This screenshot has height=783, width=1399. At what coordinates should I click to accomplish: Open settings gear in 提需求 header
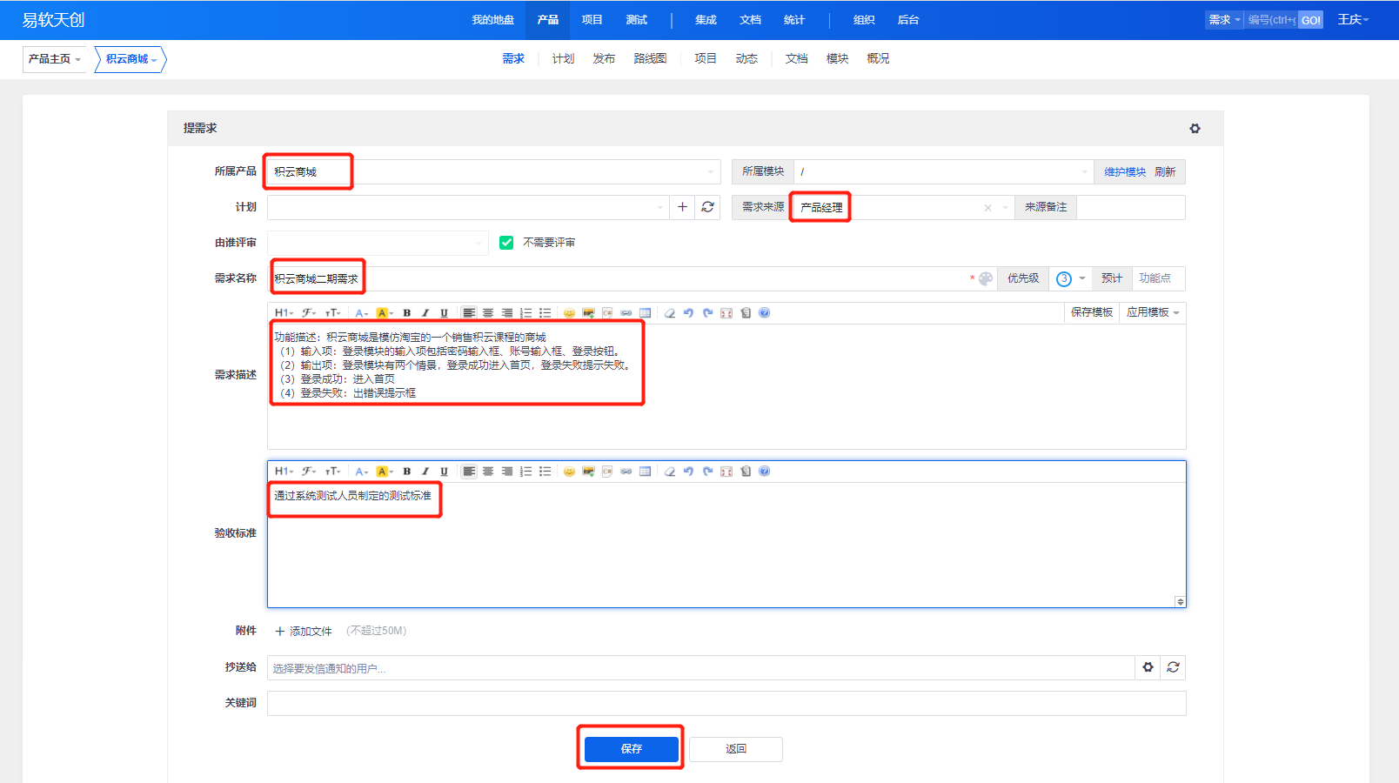[1195, 129]
